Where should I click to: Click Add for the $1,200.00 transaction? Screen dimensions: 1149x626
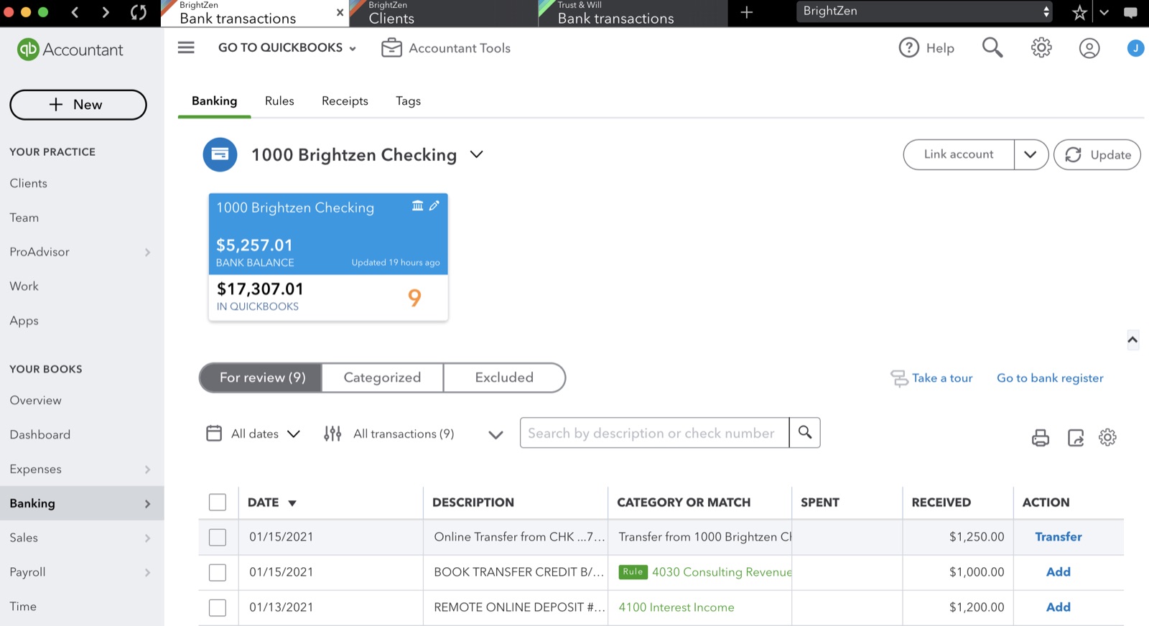tap(1058, 607)
